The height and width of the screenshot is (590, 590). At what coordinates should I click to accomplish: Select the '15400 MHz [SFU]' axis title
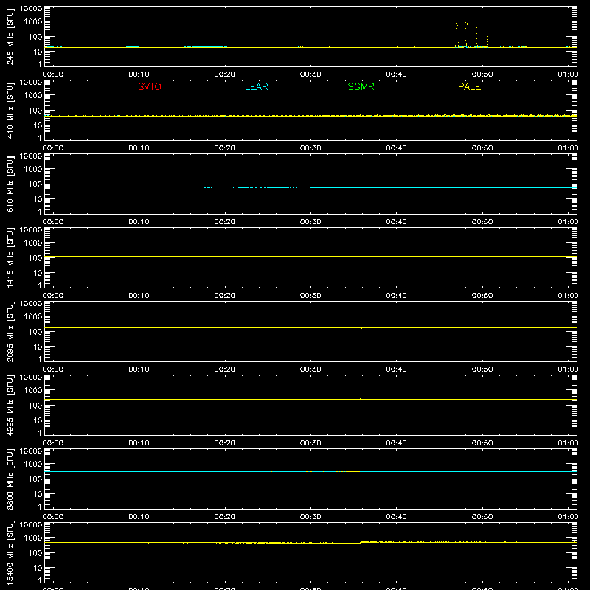[10, 552]
